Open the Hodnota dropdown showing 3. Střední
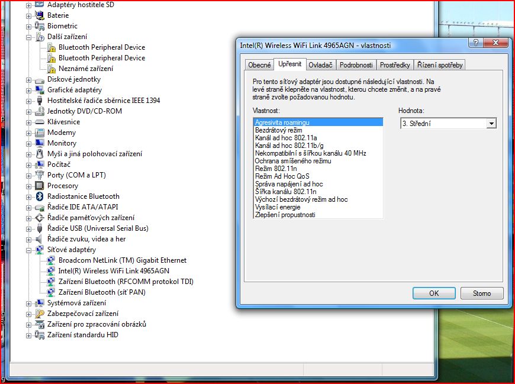 (491, 124)
